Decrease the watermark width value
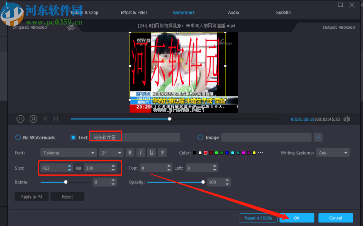Image resolution: width=363 pixels, height=226 pixels. point(69,170)
